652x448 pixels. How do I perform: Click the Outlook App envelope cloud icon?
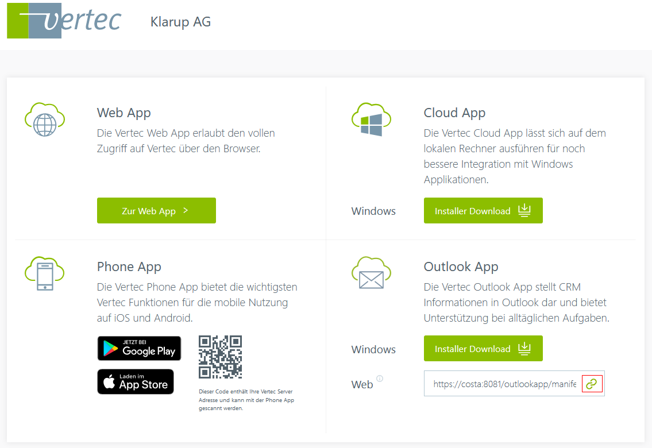371,273
